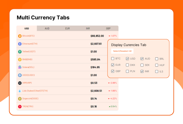Click TRON's 0.54% change value

(x=114, y=106)
